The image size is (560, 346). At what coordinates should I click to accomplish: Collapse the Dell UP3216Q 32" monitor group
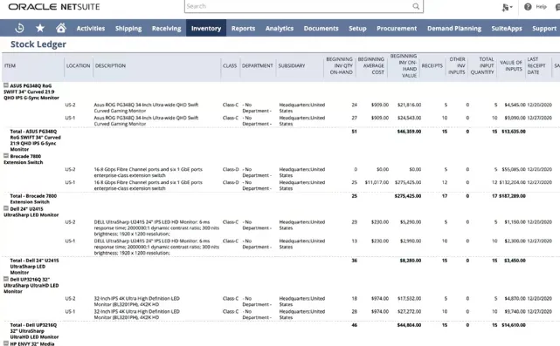[x=6, y=279]
